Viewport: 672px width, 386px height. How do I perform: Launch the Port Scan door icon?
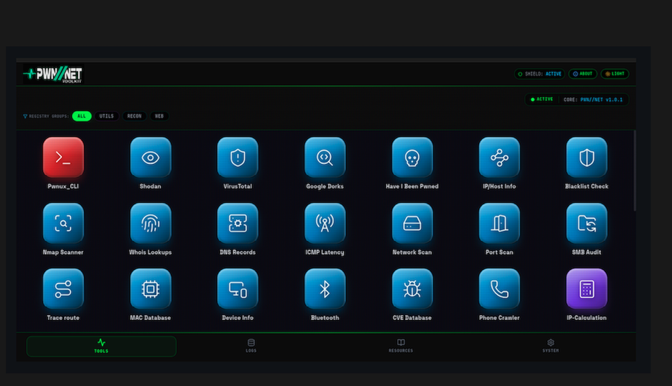(499, 223)
